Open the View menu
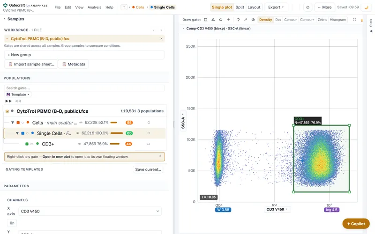 tap(79, 7)
